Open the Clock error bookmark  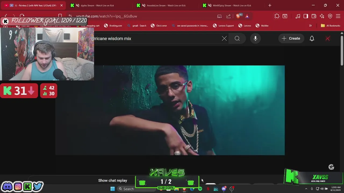pos(159,26)
